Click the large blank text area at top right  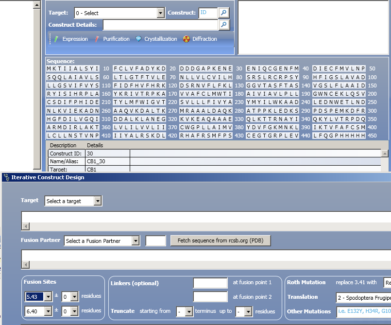313,27
